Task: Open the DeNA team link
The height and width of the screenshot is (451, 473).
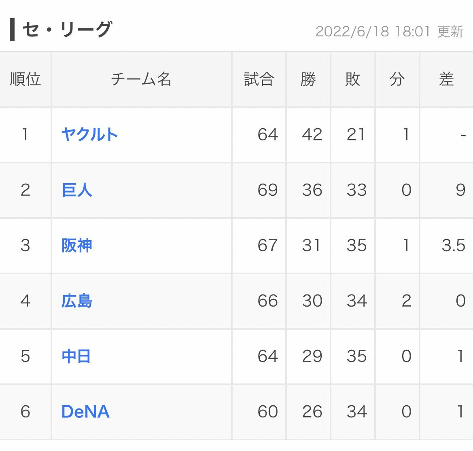Action: (85, 412)
